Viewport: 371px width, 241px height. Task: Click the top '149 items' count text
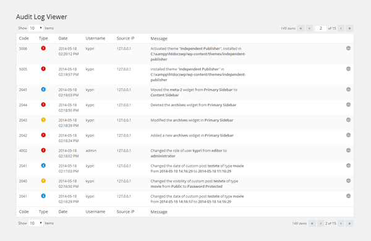288,28
